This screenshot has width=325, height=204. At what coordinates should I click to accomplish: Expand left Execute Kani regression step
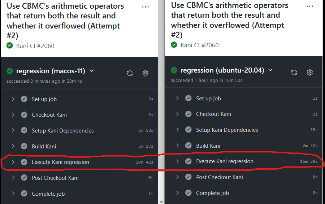[x=13, y=162]
